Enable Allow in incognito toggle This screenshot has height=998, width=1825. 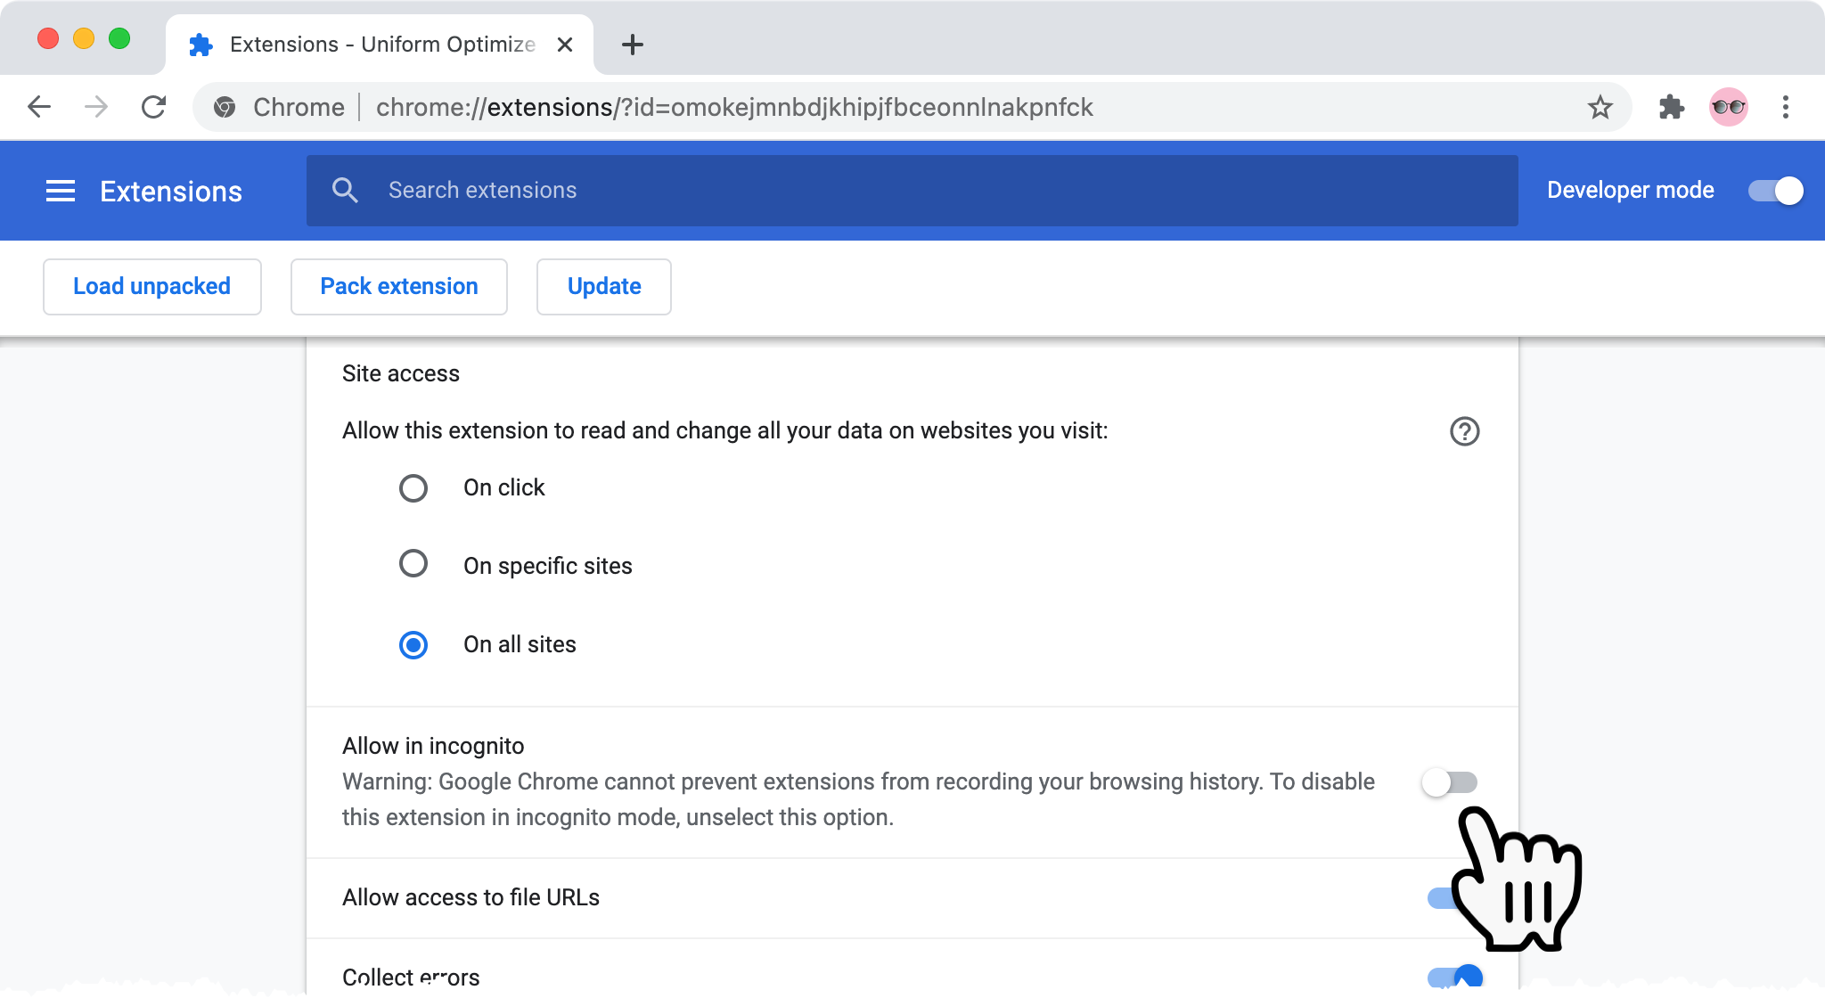click(x=1449, y=782)
